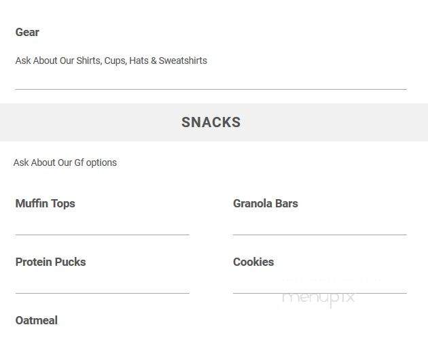Click the divider line below Gear section

211,89
